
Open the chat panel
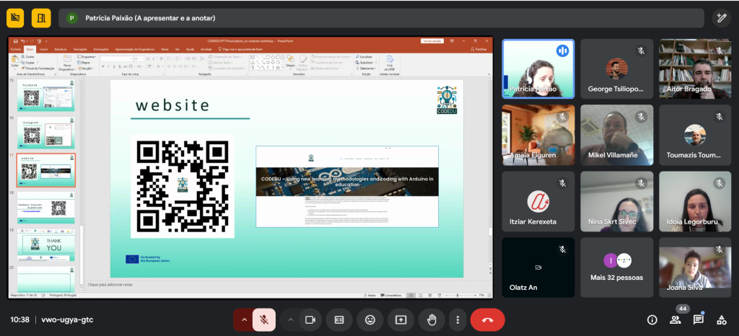(x=699, y=319)
